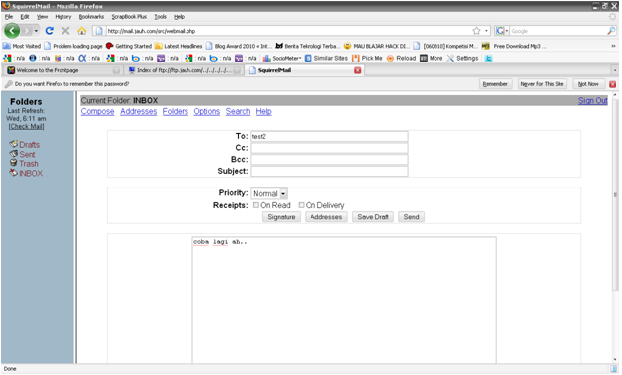Click into the Subject field
Screen dimensions: 622x375
[x=329, y=171]
